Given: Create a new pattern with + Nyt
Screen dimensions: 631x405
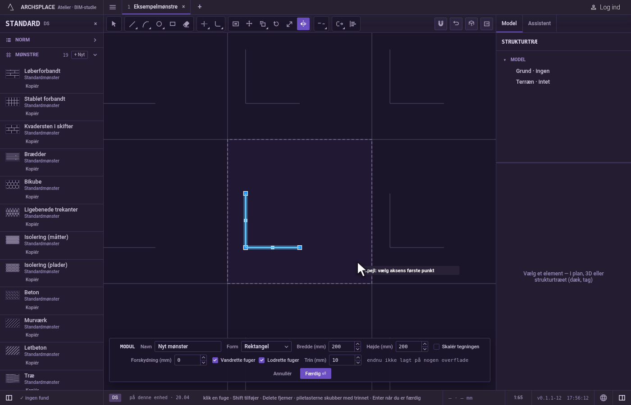Looking at the screenshot, I should [79, 55].
